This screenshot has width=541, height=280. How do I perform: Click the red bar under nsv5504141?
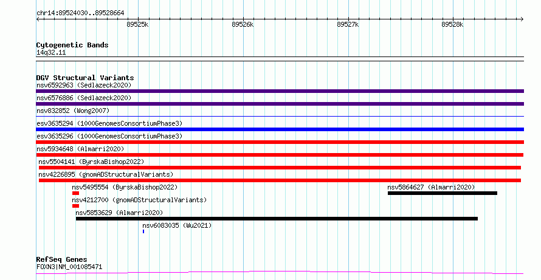280,168
